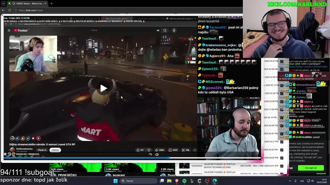This screenshot has height=185, width=330.
Task: Seek on the blue VOD progress bar
Action: pyautogui.click(x=132, y=158)
